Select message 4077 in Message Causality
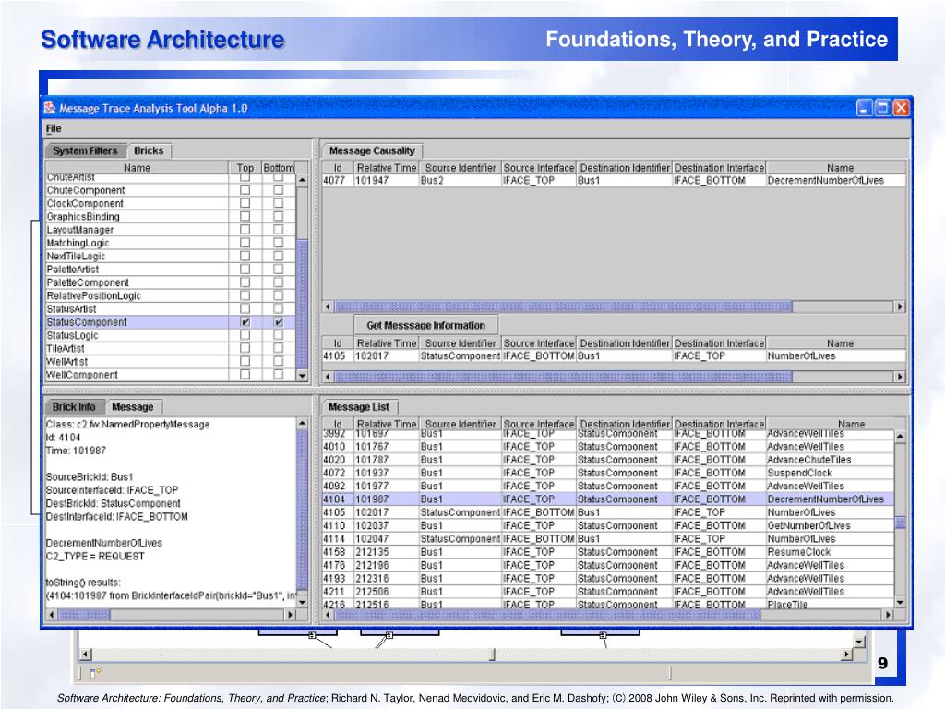Image resolution: width=945 pixels, height=709 pixels. tap(614, 180)
